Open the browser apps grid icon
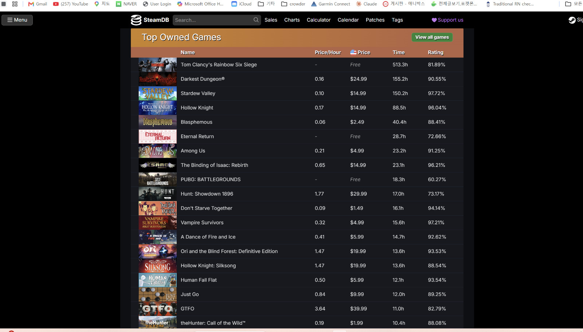Screen dimensions: 583x332 (15, 4)
